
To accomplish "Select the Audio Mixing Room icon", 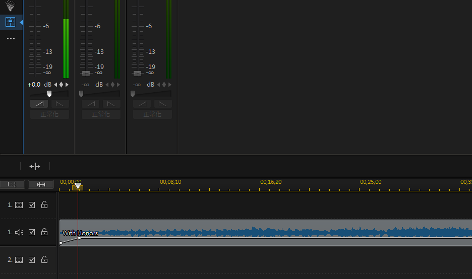I will (x=11, y=22).
